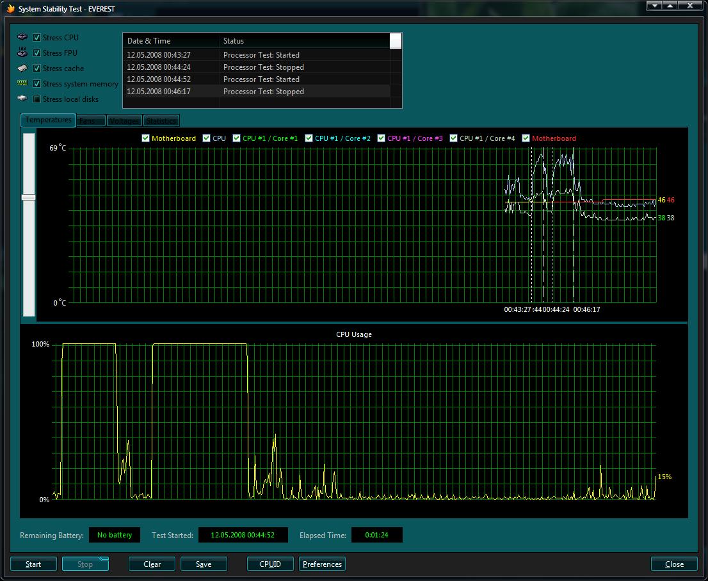Click the vertical temperature scale slider thumb

(28, 197)
